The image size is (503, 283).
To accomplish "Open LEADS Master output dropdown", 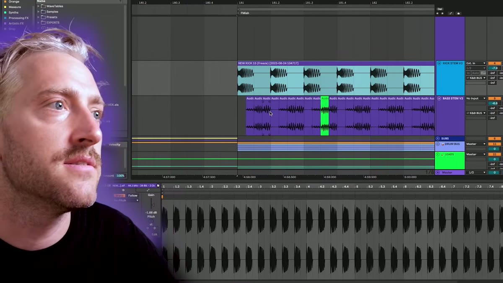I will [x=476, y=154].
